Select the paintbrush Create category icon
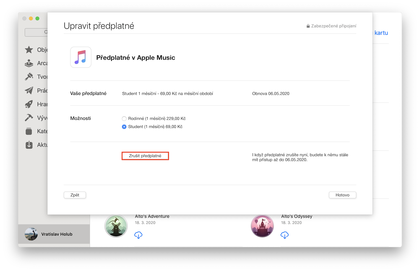The height and width of the screenshot is (271, 420). (x=29, y=77)
